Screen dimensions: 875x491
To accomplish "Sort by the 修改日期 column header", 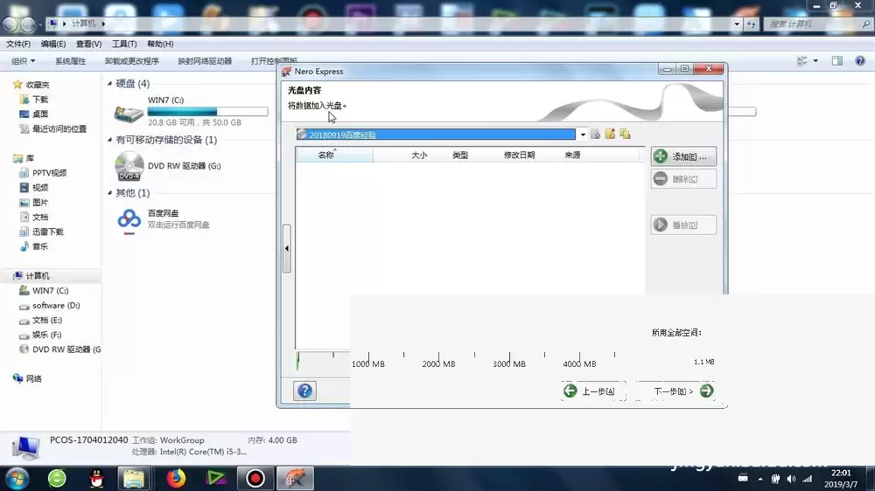I will pos(519,156).
